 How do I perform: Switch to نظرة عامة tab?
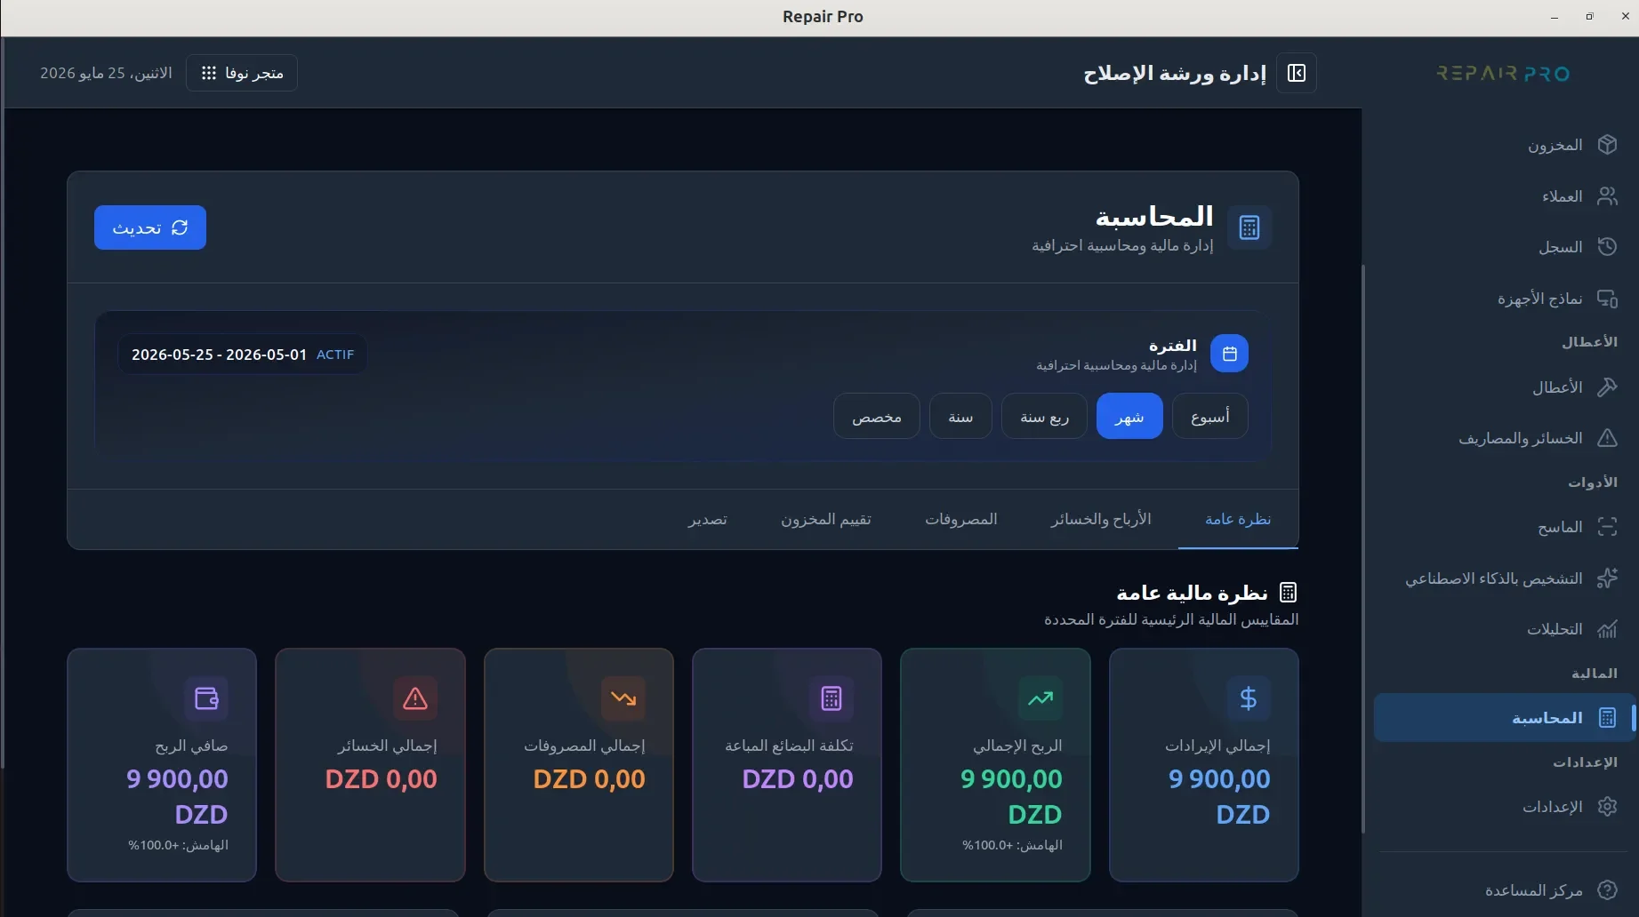pyautogui.click(x=1238, y=519)
